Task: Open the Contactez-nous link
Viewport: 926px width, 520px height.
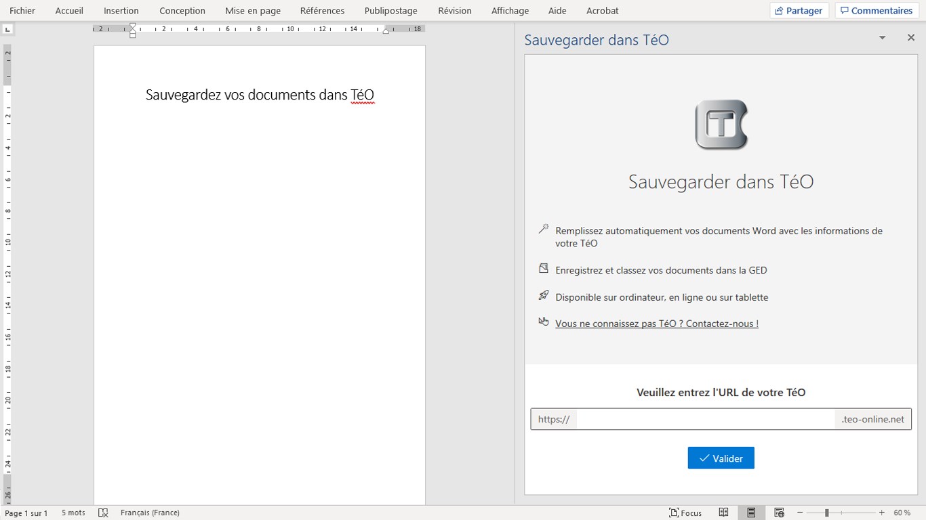Action: (x=657, y=324)
